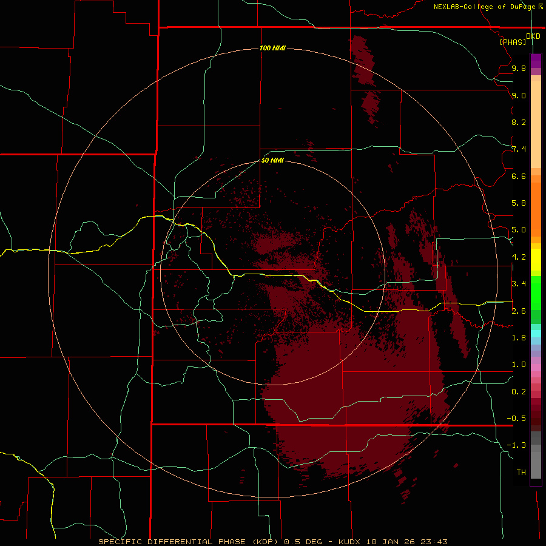Click the TH threshold legend label
This screenshot has height=546, width=546.
[x=521, y=473]
